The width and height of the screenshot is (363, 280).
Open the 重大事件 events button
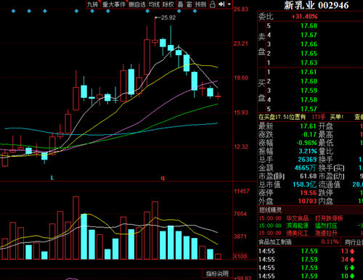114,4
